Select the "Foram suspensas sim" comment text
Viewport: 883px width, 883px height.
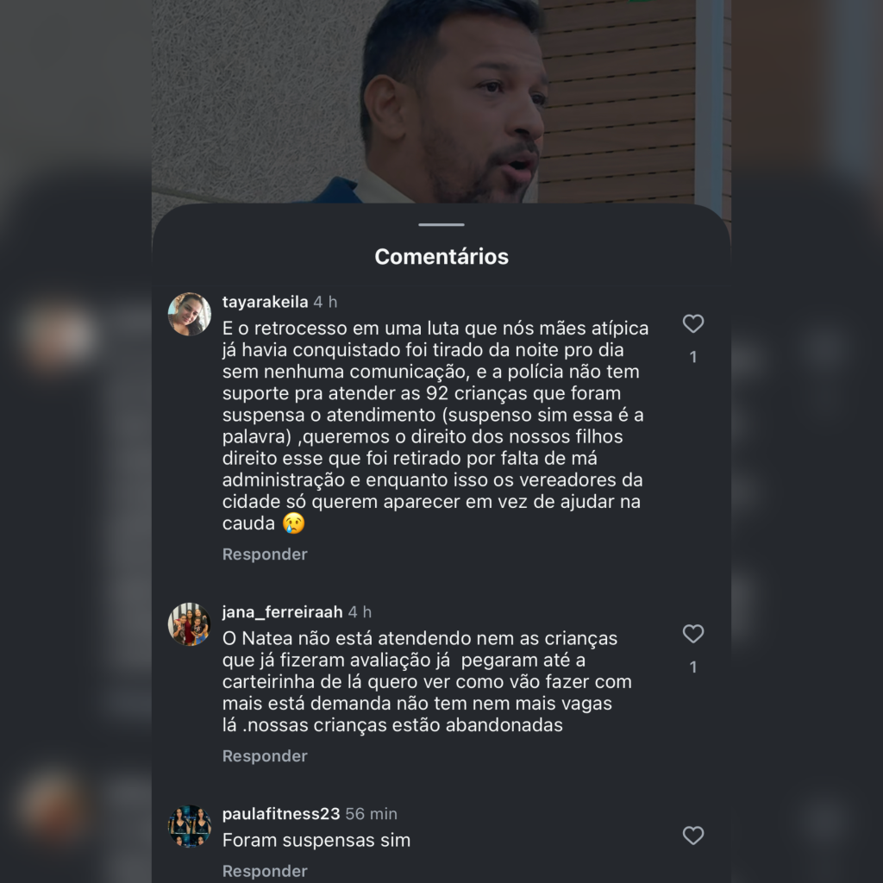click(x=316, y=840)
